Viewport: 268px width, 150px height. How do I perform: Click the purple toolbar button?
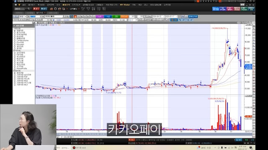point(100,17)
